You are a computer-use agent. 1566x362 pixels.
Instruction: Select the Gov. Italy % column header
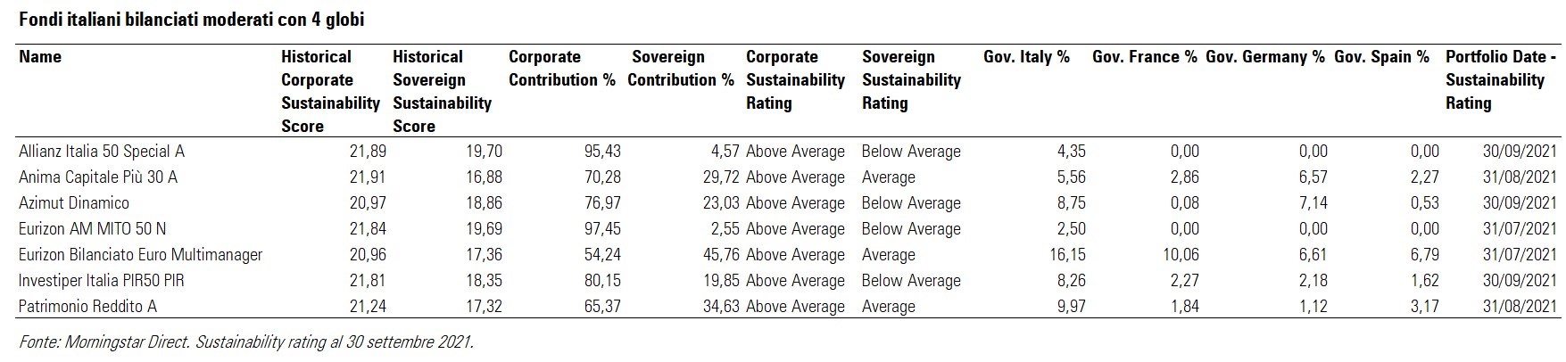click(1026, 57)
